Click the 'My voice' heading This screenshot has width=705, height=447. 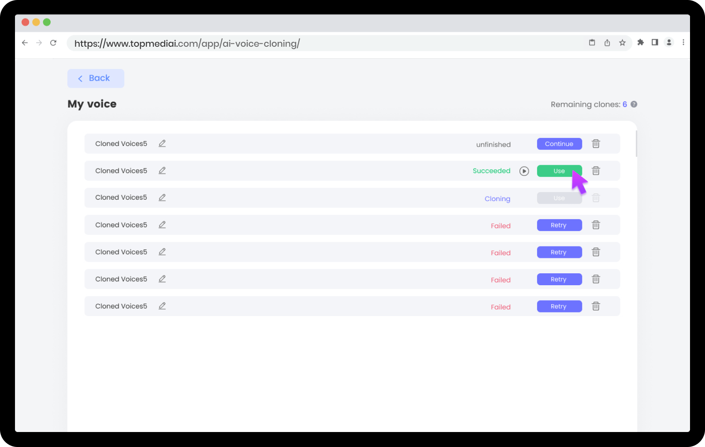[92, 104]
